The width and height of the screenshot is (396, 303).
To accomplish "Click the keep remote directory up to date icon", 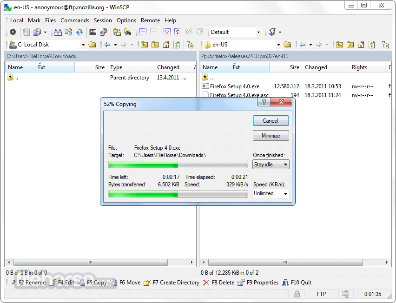I will [x=69, y=32].
